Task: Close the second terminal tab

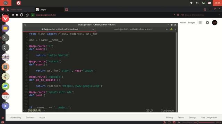Action: [x=167, y=29]
